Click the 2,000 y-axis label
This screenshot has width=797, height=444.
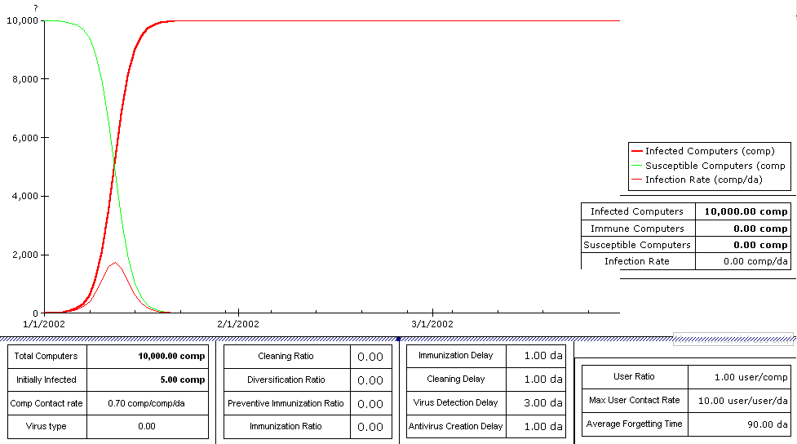(25, 255)
